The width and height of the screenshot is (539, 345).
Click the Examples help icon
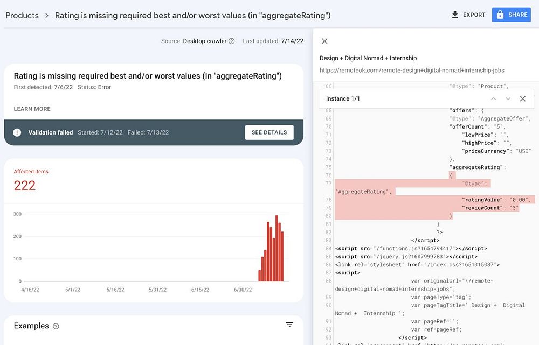(56, 326)
